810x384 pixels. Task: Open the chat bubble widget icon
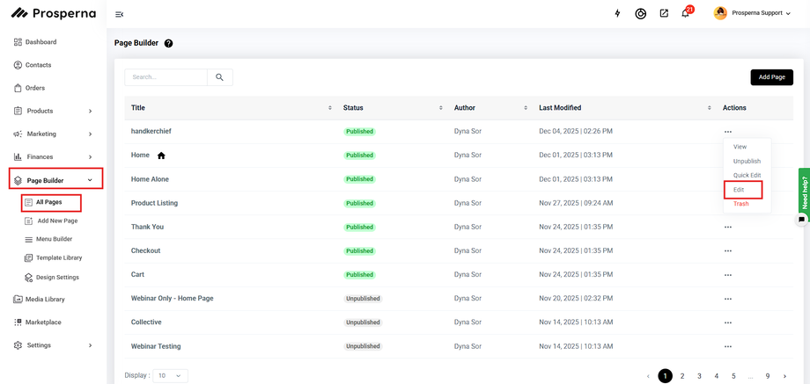coord(801,219)
